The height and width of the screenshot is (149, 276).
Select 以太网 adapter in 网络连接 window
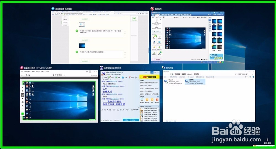click(x=195, y=82)
